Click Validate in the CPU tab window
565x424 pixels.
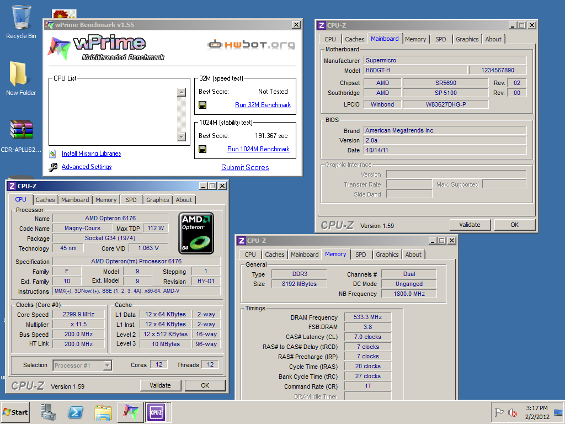(x=161, y=385)
